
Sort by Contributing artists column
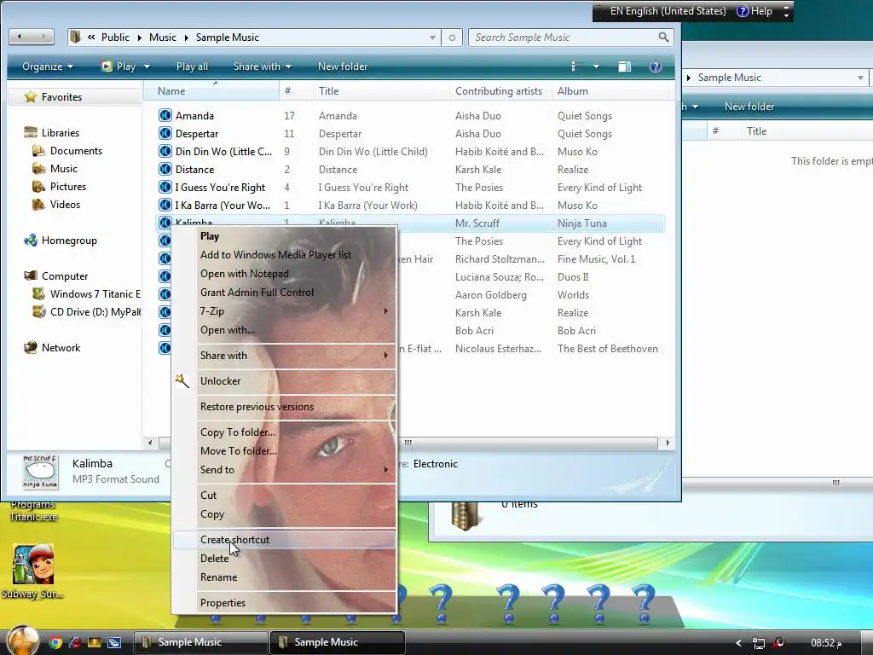tap(499, 90)
